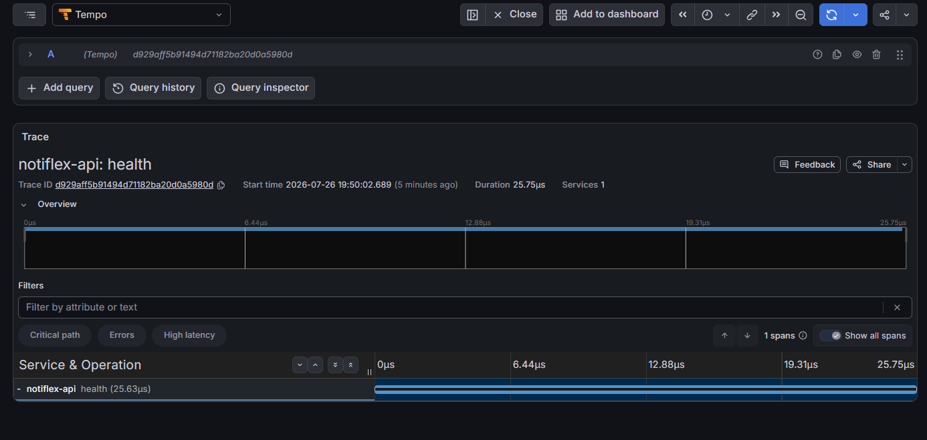Copy the trace ID
The width and height of the screenshot is (927, 440).
(x=221, y=185)
